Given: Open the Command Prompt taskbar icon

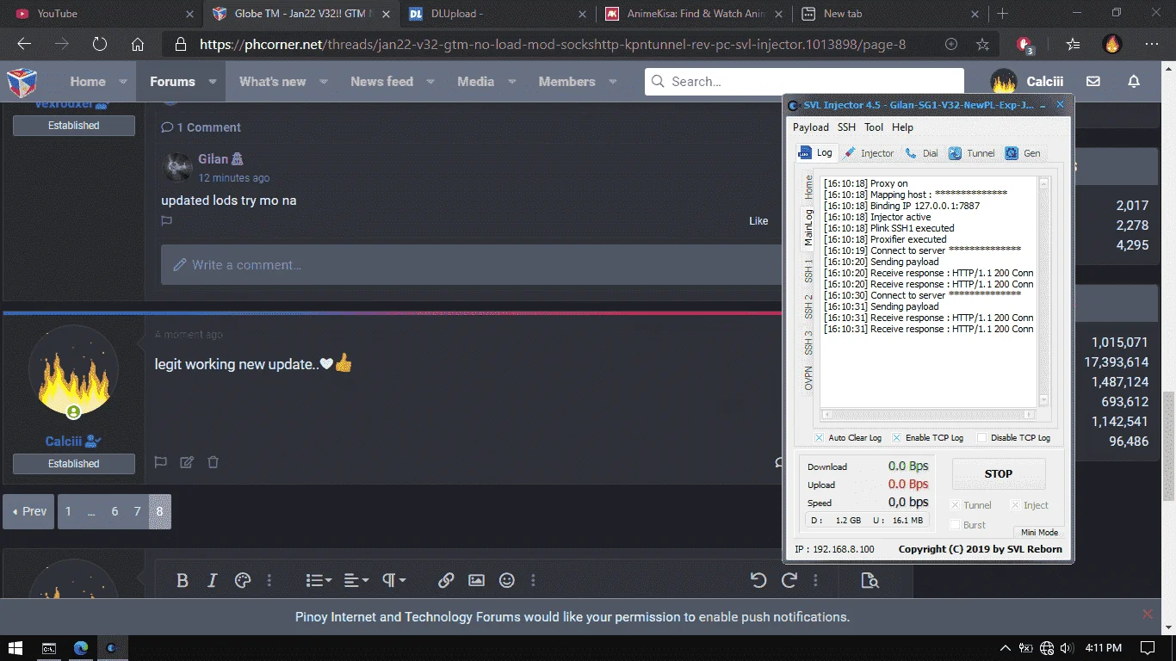Looking at the screenshot, I should tap(49, 647).
